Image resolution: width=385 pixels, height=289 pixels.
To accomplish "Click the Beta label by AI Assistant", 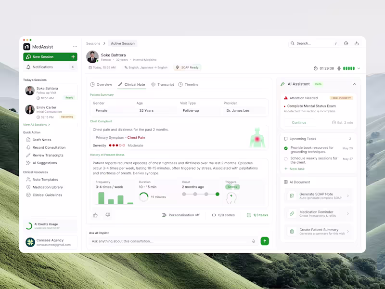I will point(318,84).
